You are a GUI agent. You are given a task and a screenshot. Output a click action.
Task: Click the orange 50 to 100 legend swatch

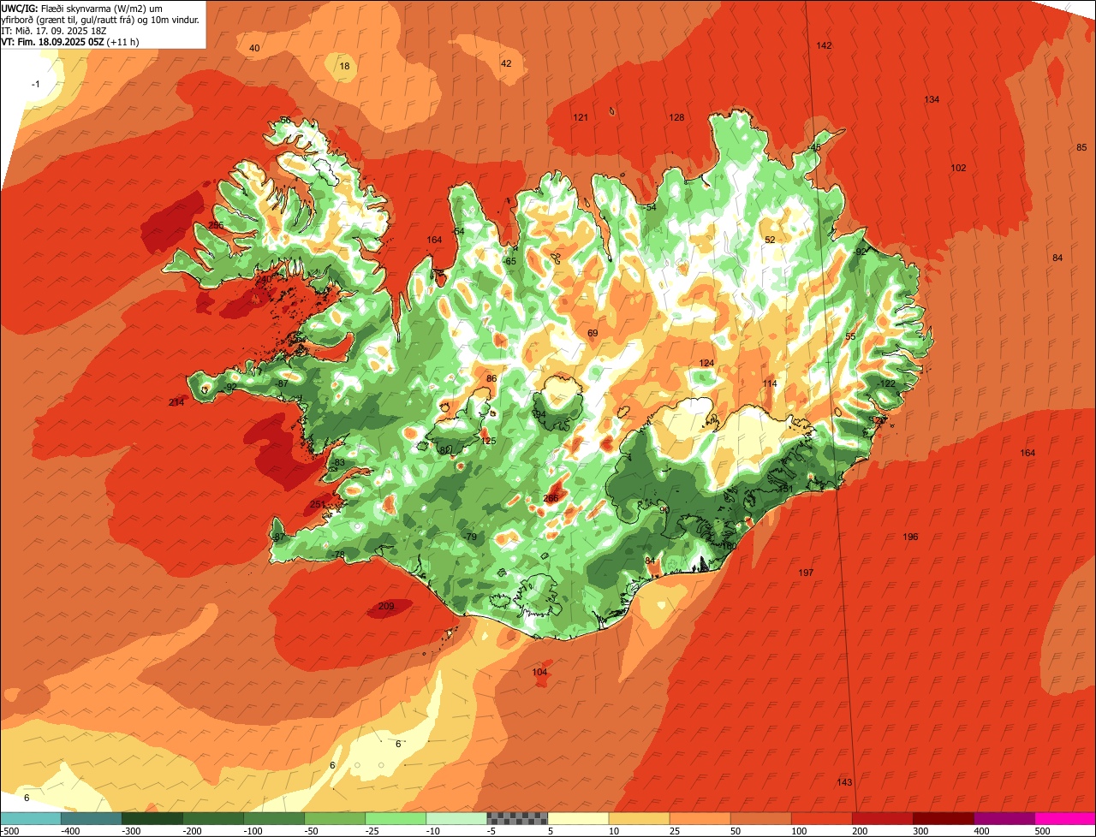coord(761,819)
